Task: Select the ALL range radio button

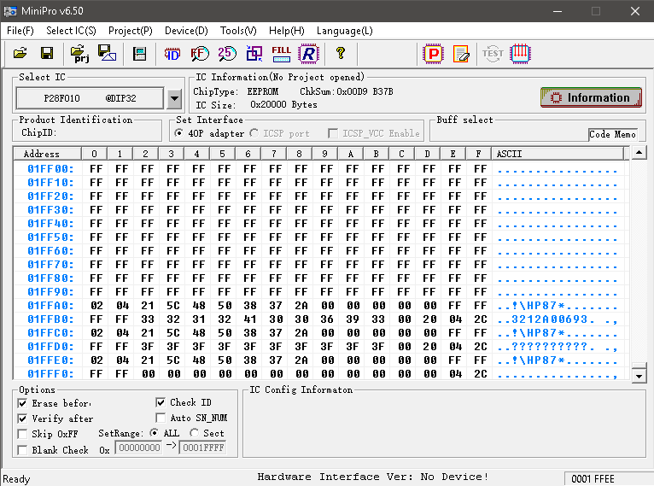Action: (x=155, y=433)
